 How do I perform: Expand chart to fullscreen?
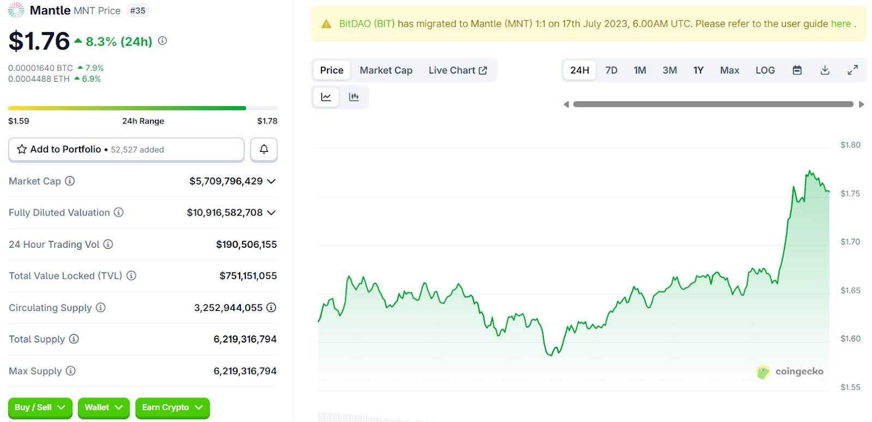click(x=852, y=70)
